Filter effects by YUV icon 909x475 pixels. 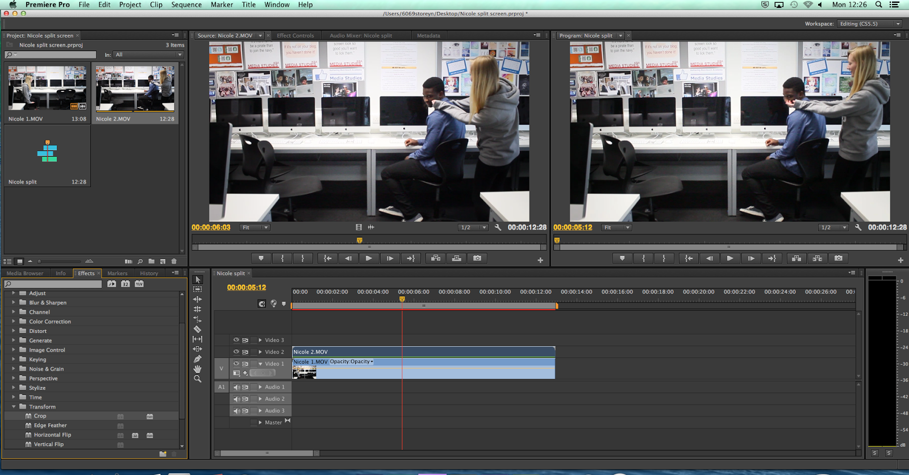[139, 284]
